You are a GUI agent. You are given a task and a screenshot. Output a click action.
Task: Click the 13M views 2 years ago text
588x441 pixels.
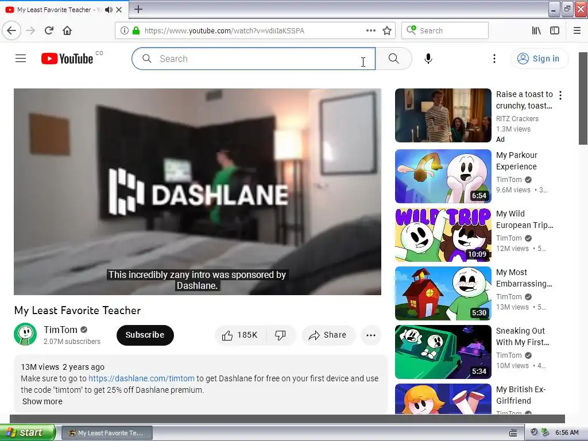[63, 367]
